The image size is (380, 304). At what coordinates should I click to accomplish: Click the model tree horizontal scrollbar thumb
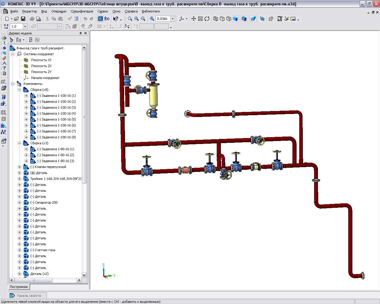(33, 280)
